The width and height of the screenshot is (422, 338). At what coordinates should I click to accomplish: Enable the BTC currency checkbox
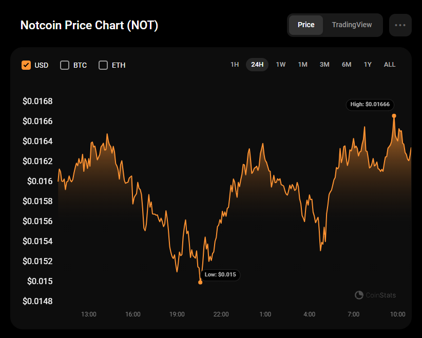[x=65, y=65]
